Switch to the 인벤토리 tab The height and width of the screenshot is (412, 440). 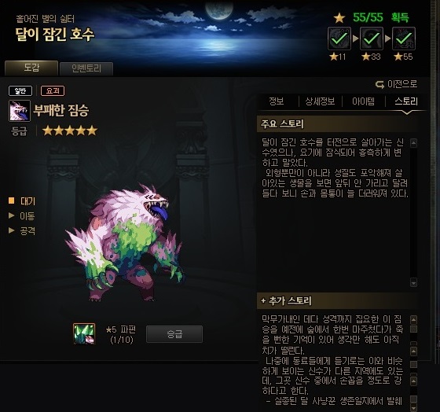(x=86, y=68)
